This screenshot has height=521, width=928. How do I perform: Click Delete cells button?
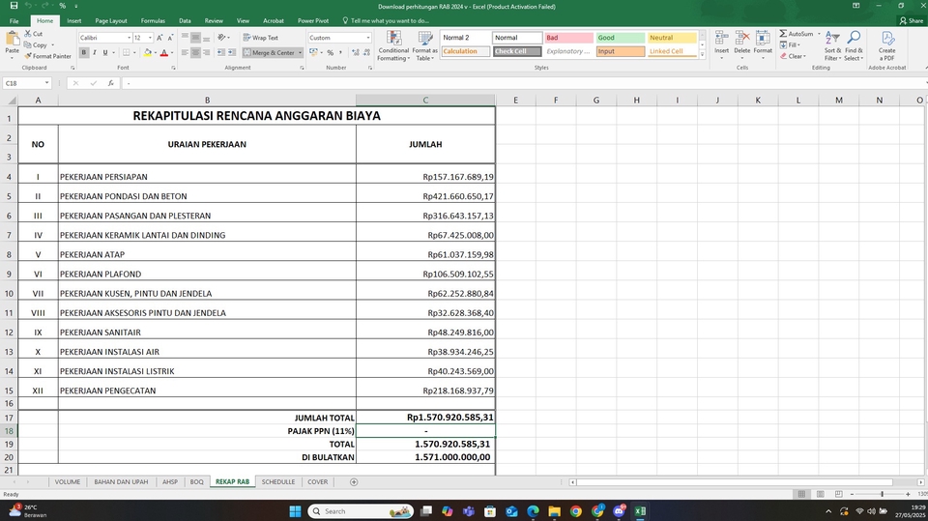742,43
